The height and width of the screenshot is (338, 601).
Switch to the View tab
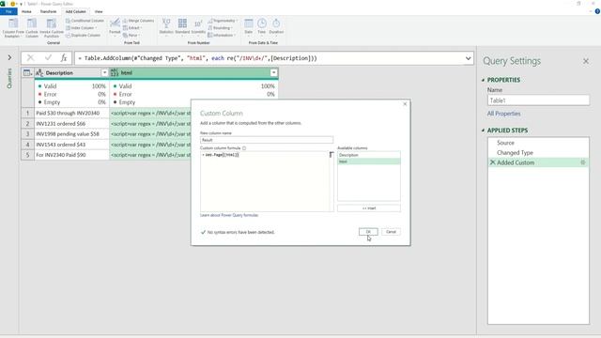(x=99, y=11)
